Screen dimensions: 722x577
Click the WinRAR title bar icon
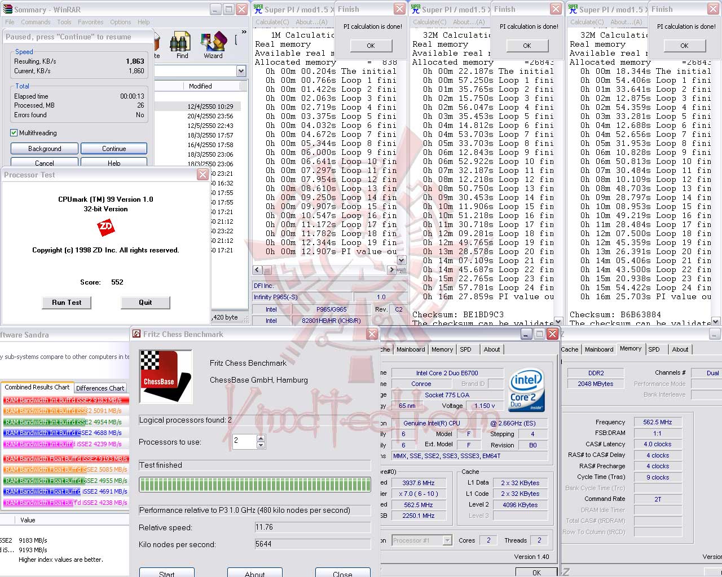[8, 10]
